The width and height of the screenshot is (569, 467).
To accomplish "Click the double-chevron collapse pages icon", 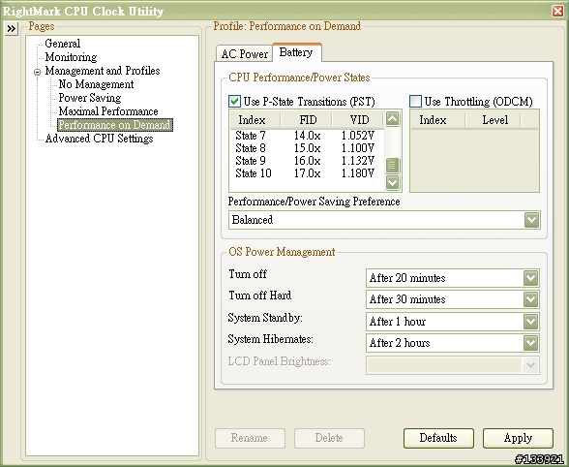I will point(12,28).
